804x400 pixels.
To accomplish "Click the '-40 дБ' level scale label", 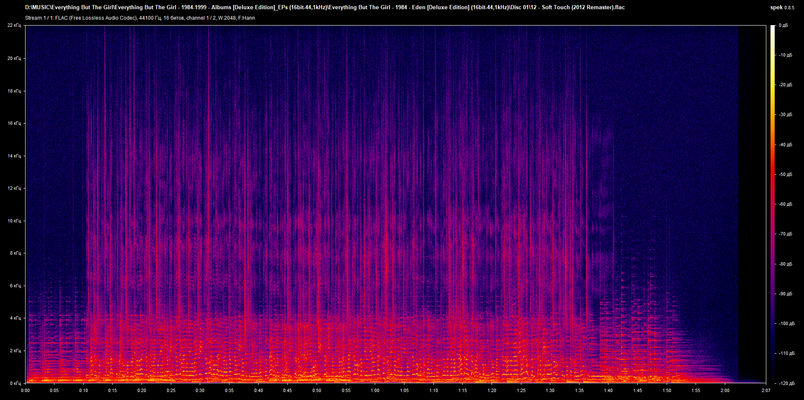I will [x=785, y=145].
